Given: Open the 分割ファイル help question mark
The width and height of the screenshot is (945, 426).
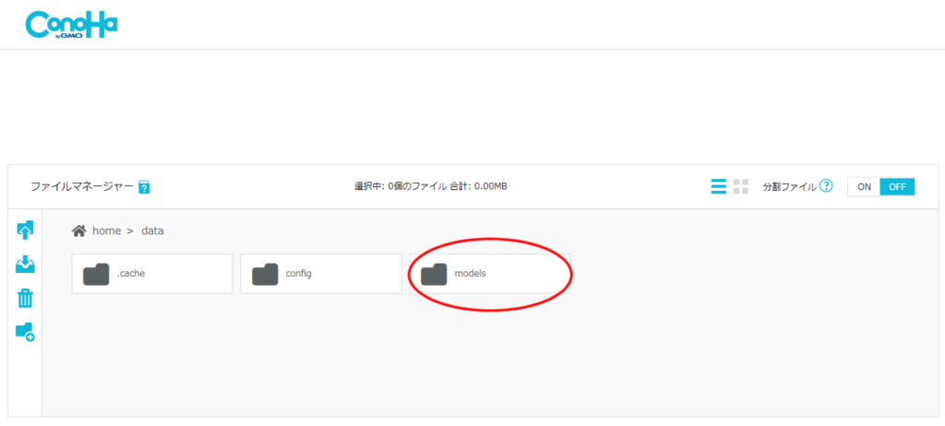Looking at the screenshot, I should 826,186.
